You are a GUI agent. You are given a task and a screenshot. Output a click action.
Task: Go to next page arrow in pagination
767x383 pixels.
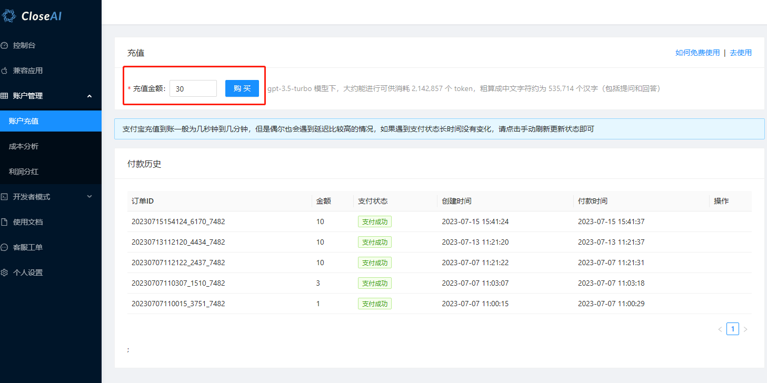[745, 329]
